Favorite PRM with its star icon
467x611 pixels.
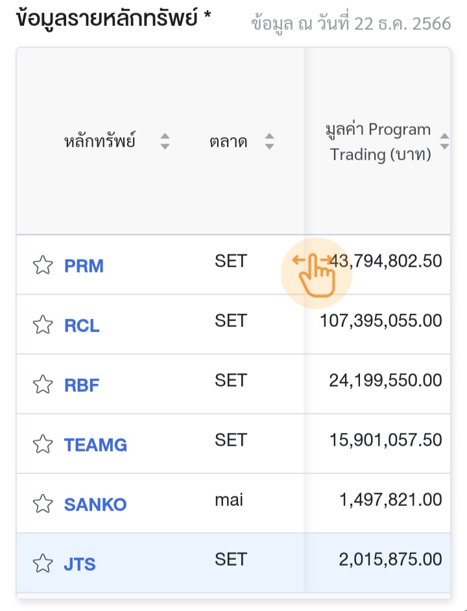[x=43, y=265]
